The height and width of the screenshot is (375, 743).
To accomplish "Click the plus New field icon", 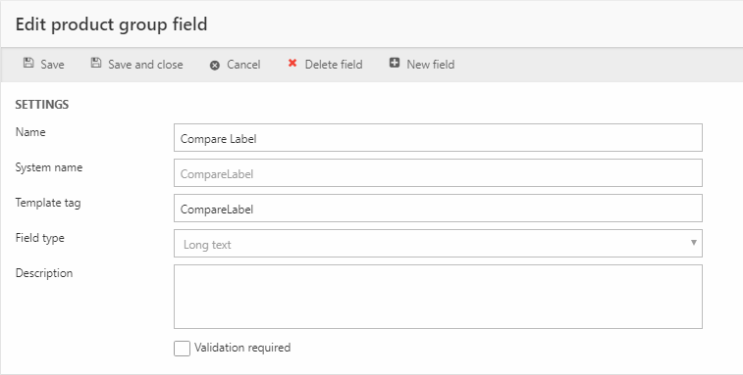I will [x=395, y=63].
